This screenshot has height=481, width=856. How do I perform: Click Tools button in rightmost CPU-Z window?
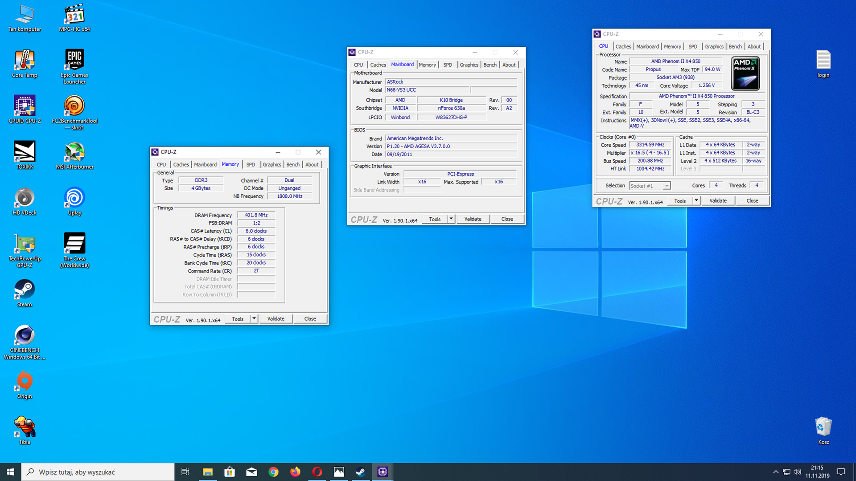(680, 200)
